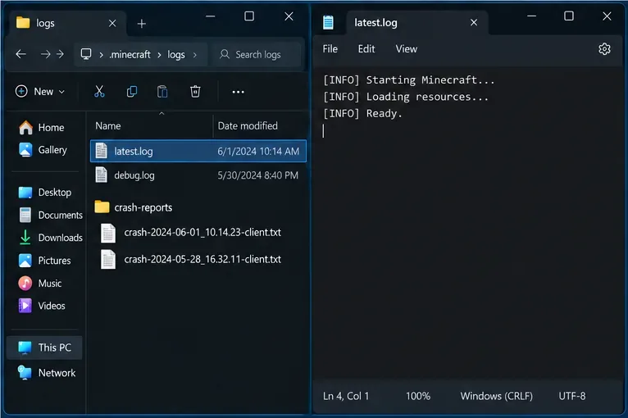This screenshot has height=418, width=628.
Task: Open the See more ellipsis menu
Action: coord(238,92)
